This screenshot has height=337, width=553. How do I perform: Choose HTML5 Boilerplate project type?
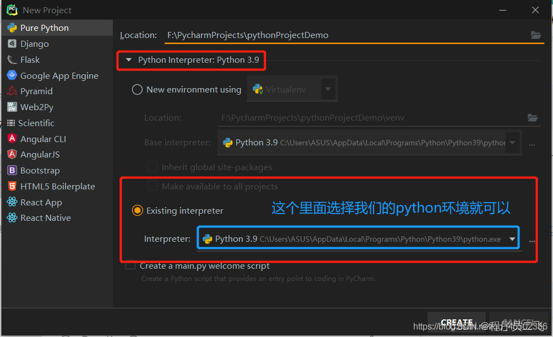(57, 186)
